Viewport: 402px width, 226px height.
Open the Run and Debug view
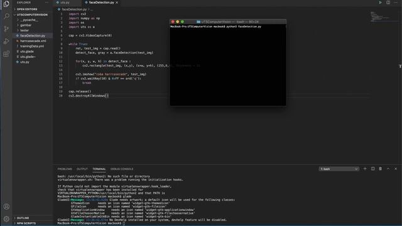(x=6, y=41)
